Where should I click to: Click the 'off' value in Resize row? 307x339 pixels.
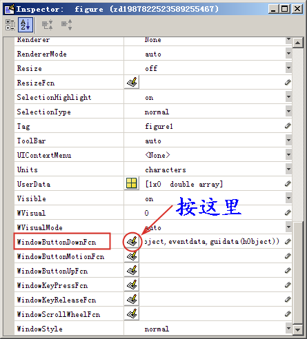click(151, 68)
